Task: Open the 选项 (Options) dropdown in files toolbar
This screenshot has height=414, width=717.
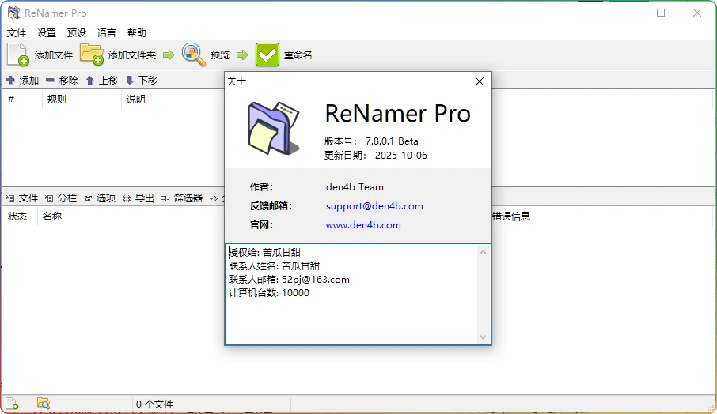Action: click(x=100, y=198)
